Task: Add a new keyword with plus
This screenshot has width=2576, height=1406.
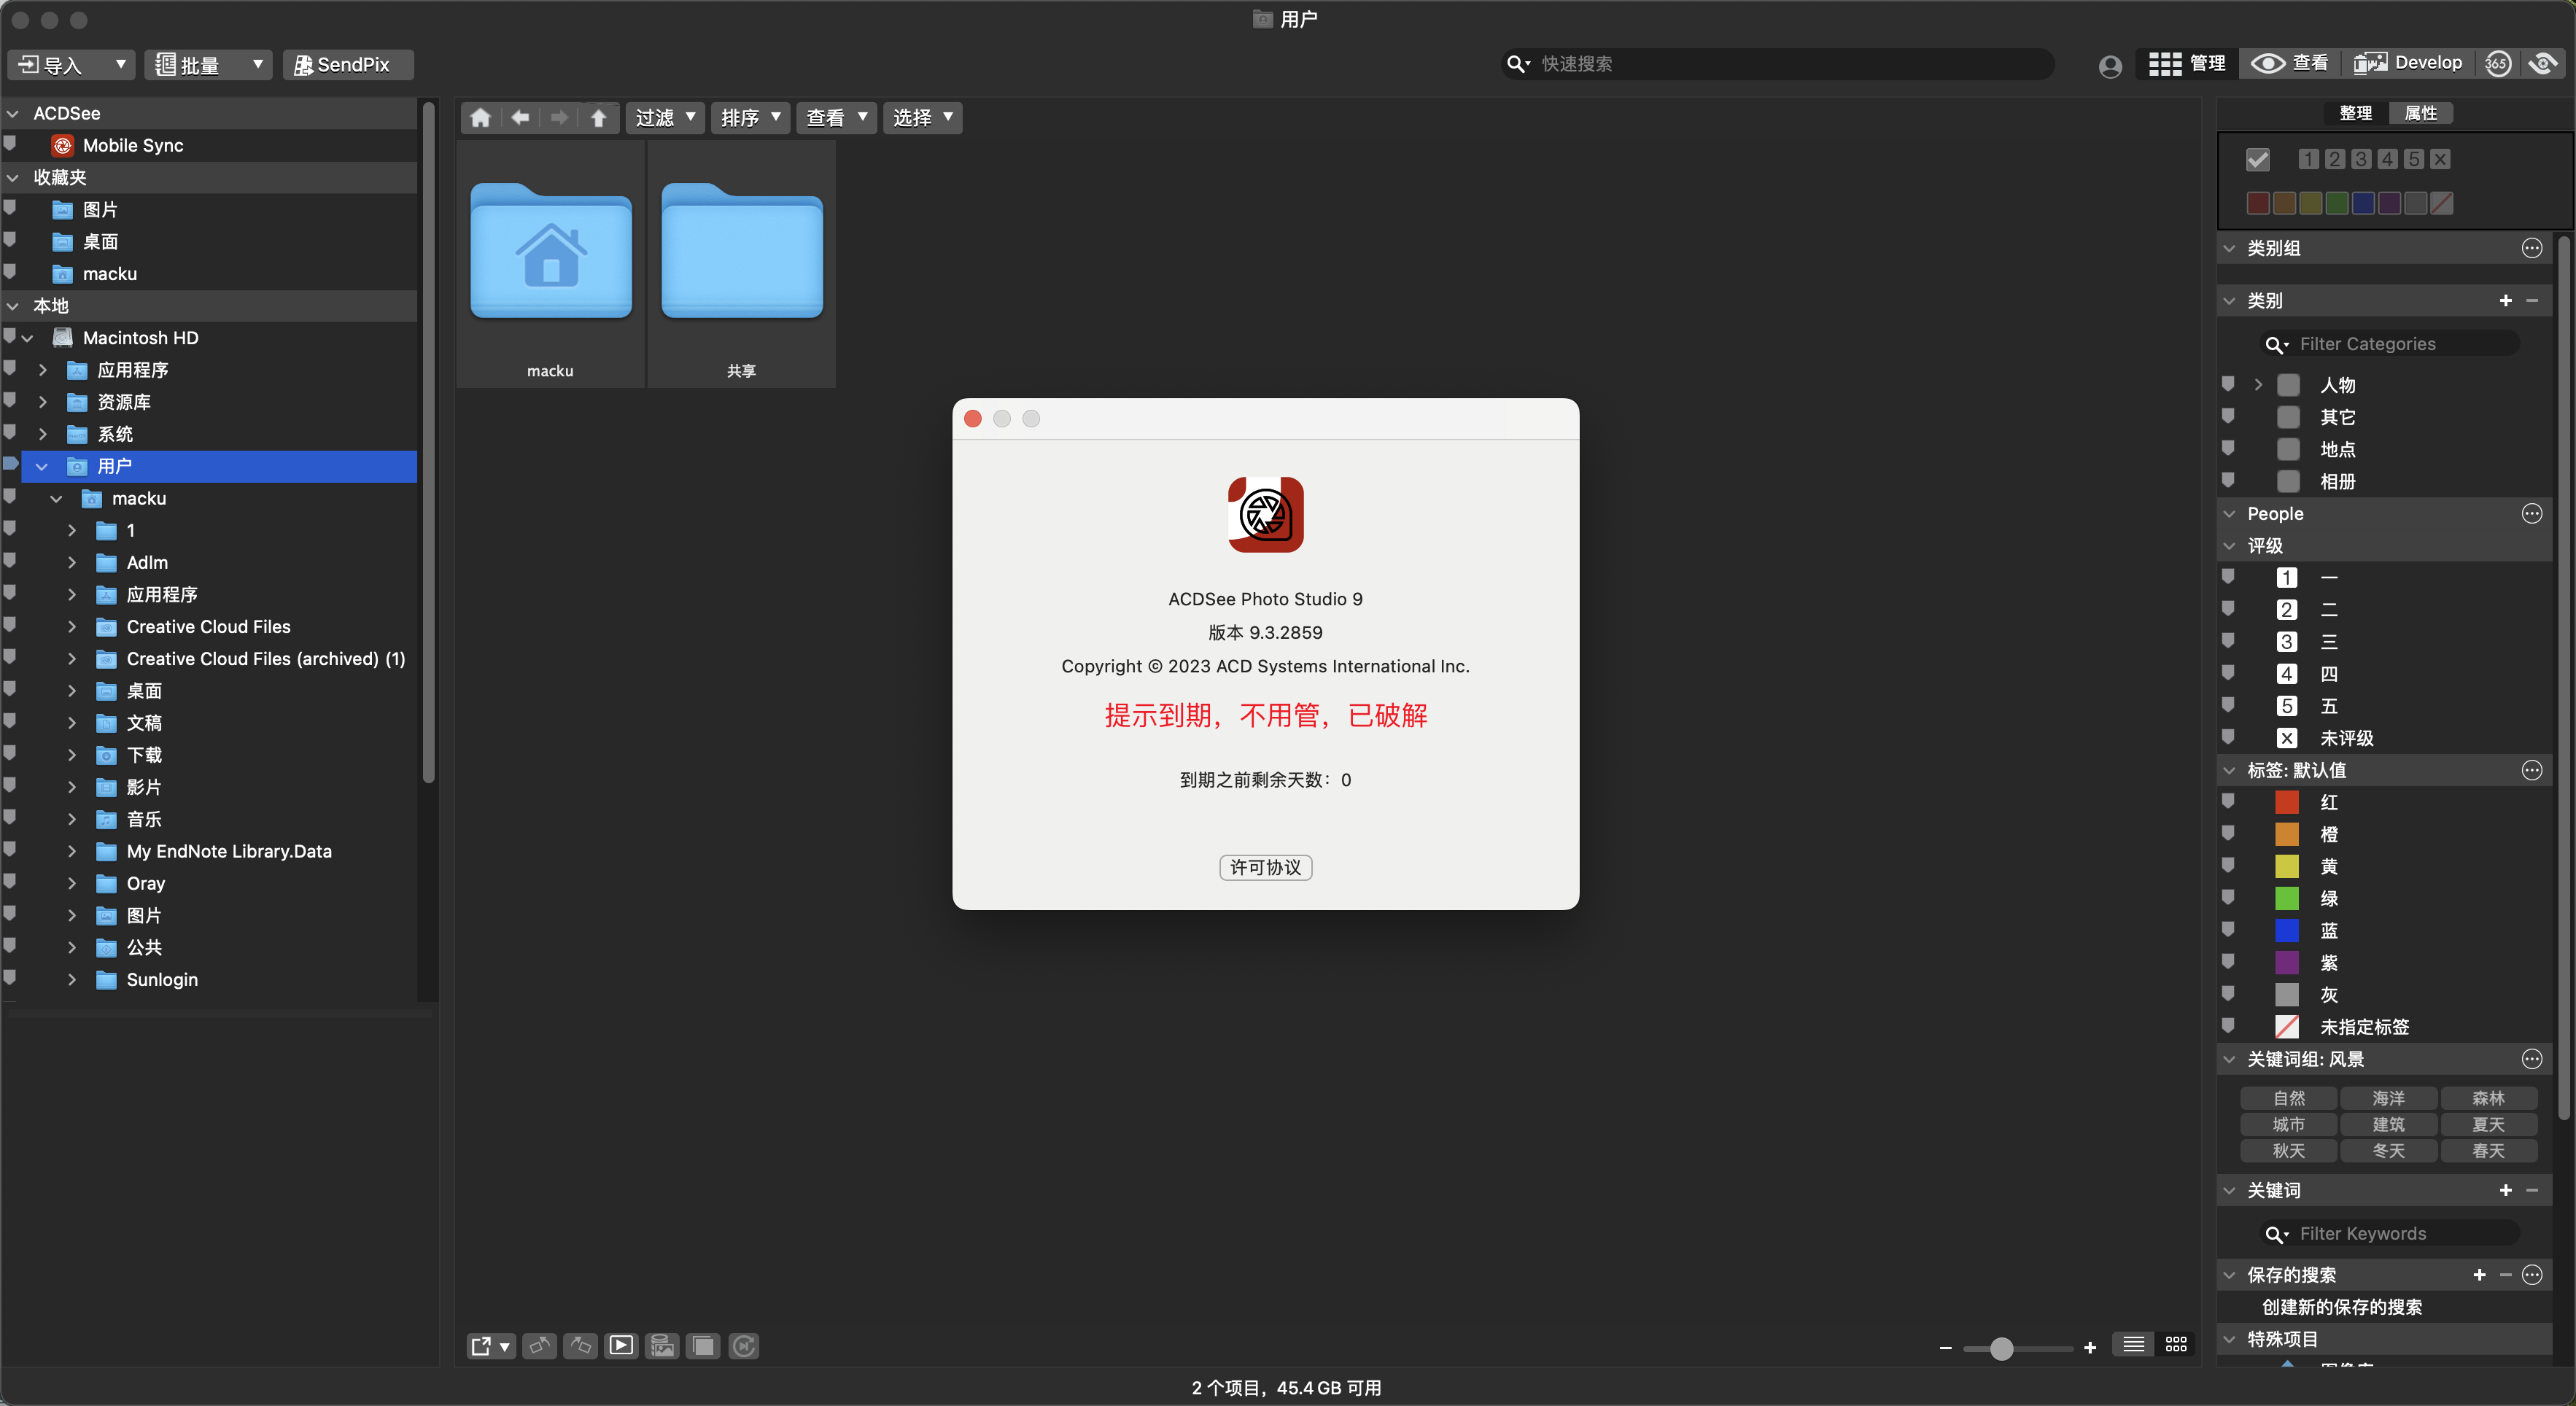Action: click(2505, 1190)
